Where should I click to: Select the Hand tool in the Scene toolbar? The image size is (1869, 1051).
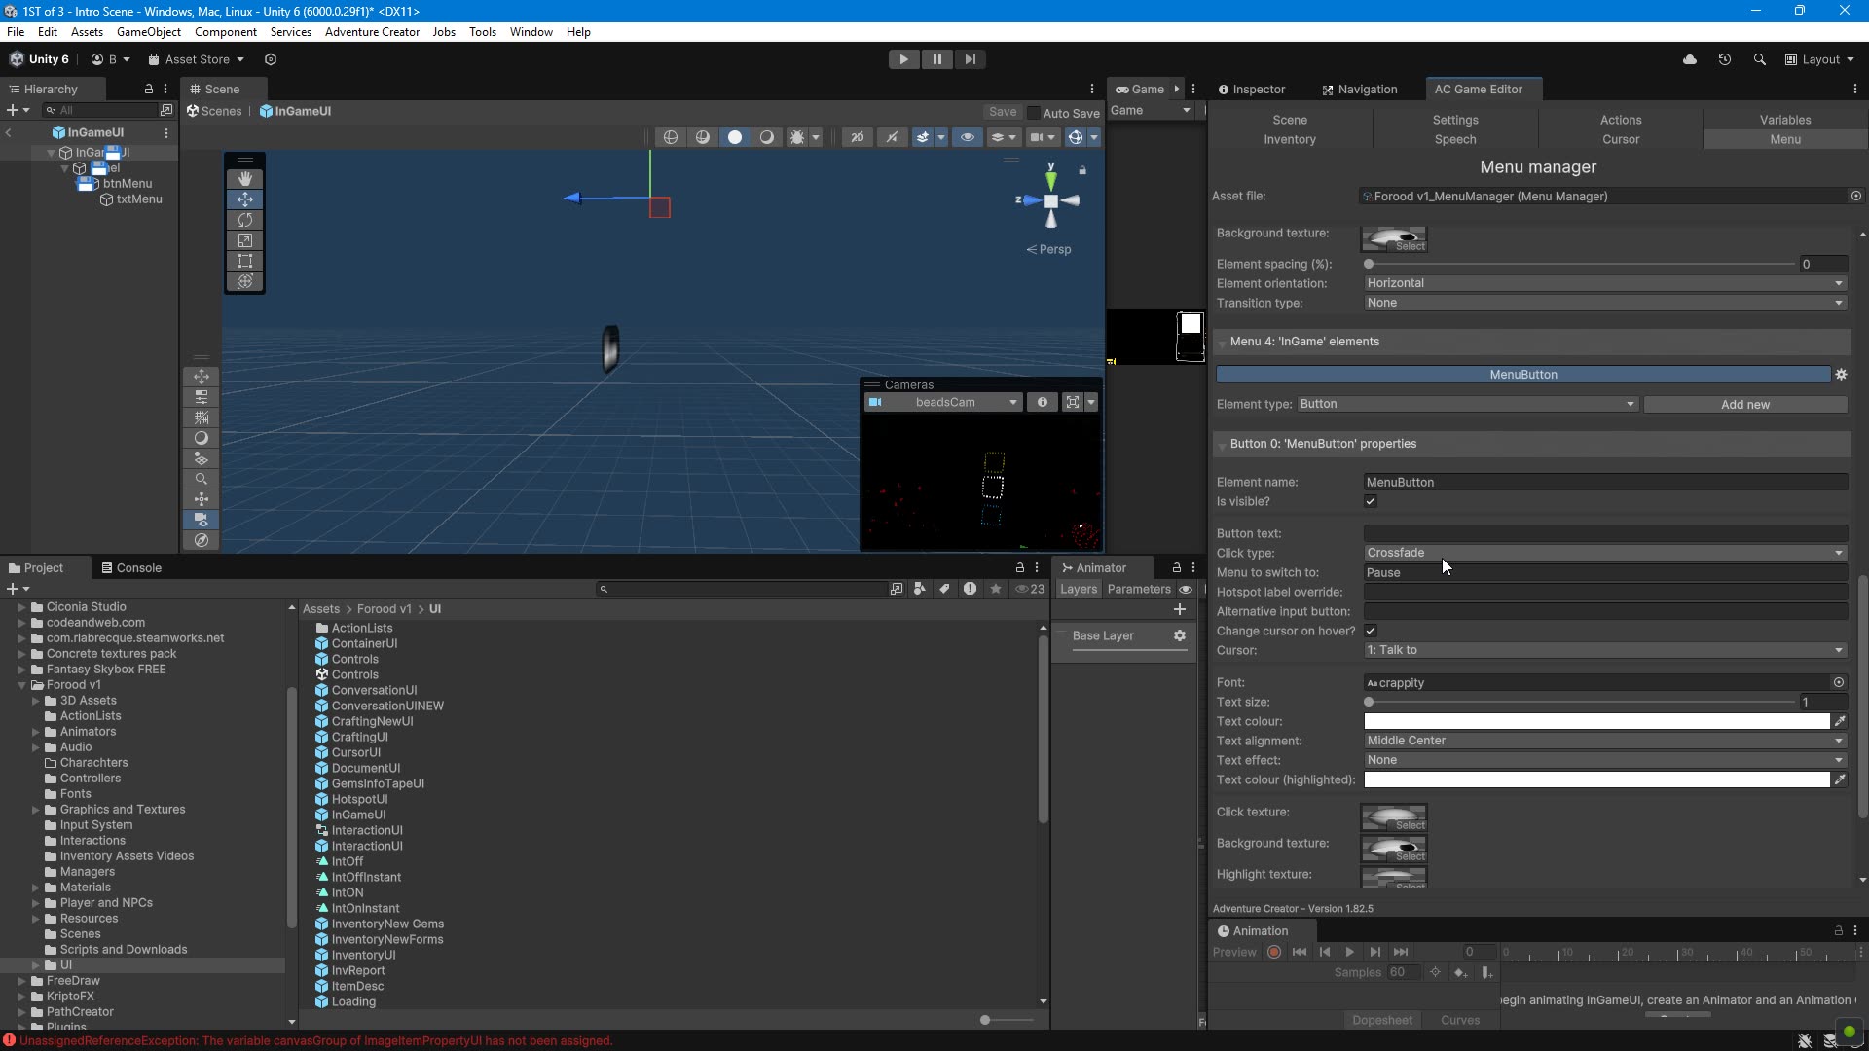coord(245,179)
